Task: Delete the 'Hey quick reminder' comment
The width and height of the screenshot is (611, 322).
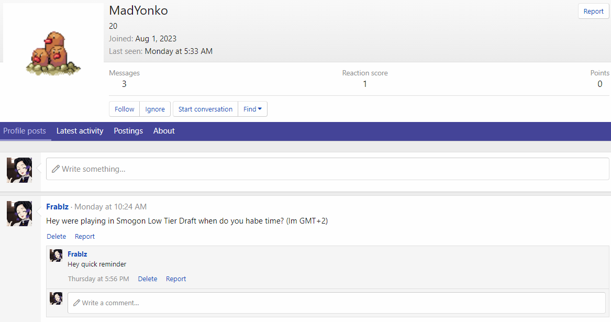Action: pos(148,279)
